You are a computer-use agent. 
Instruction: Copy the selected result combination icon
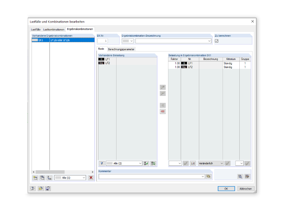click(42, 178)
